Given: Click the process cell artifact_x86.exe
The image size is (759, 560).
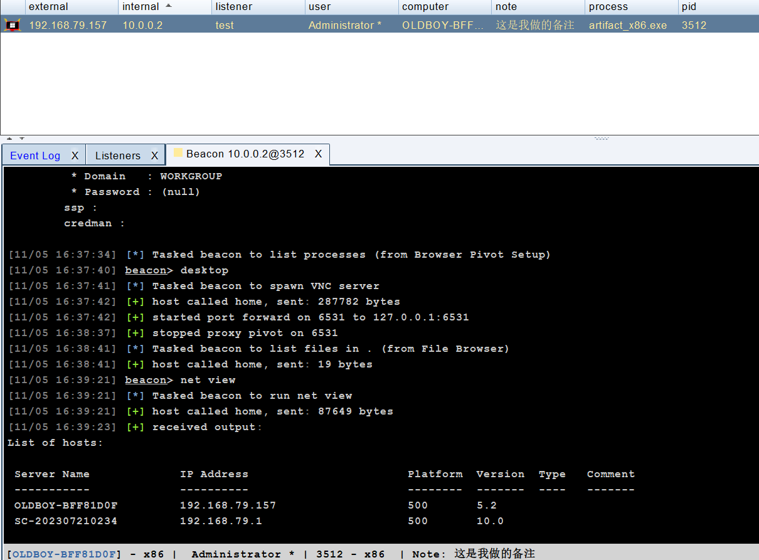Looking at the screenshot, I should click(628, 25).
